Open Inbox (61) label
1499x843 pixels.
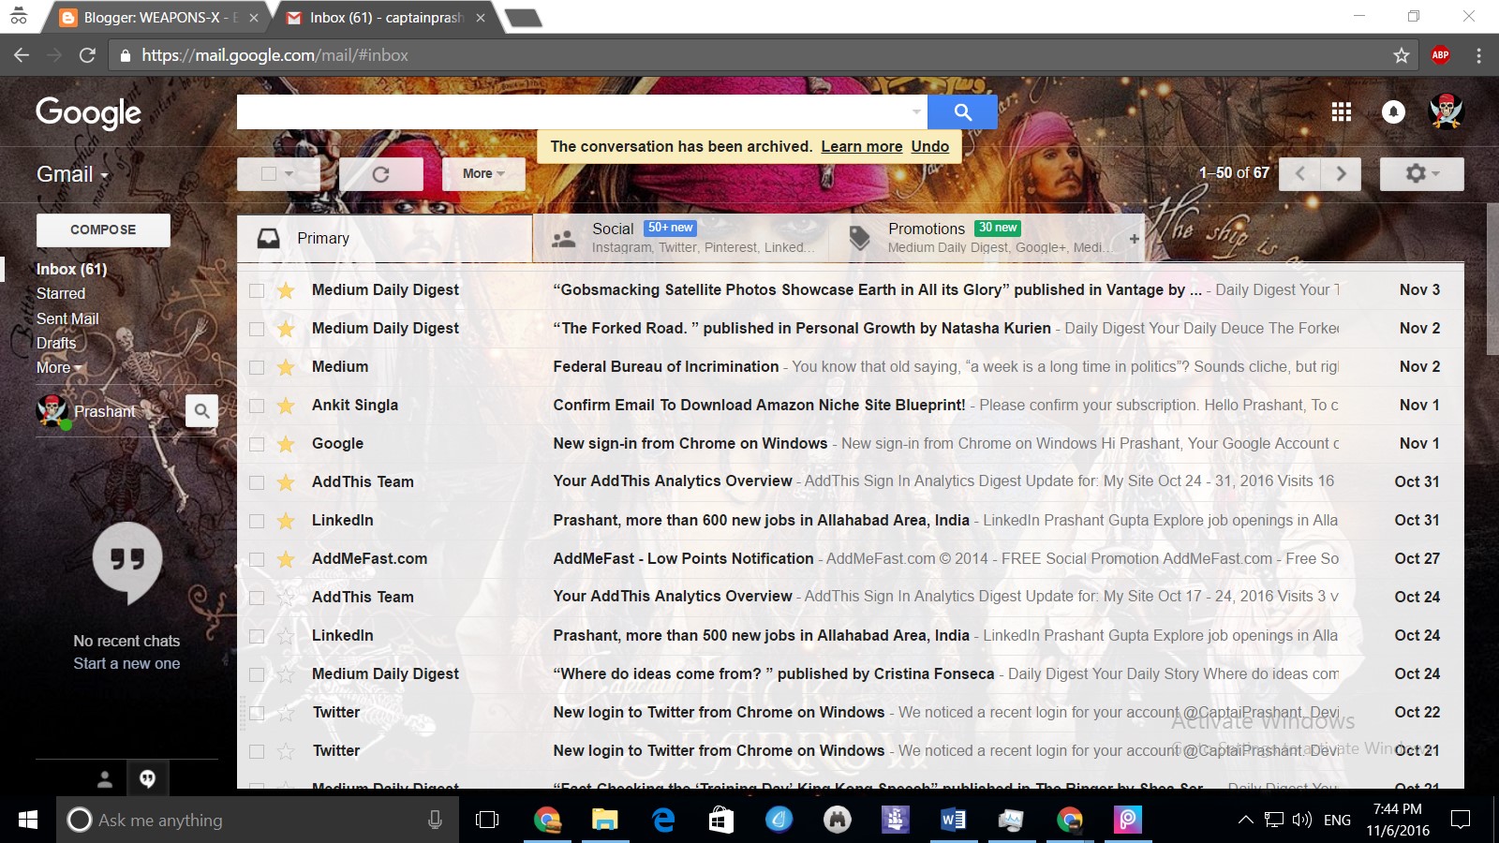tap(71, 270)
